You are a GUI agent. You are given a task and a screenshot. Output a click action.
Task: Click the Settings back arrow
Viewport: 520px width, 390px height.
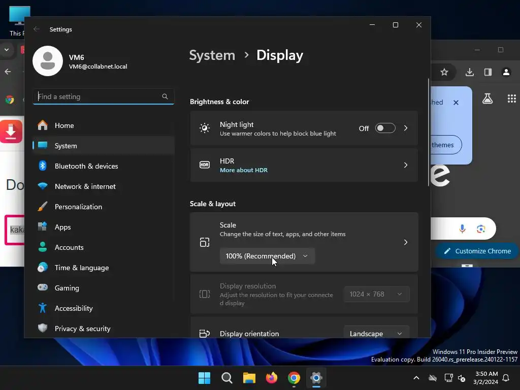[37, 29]
